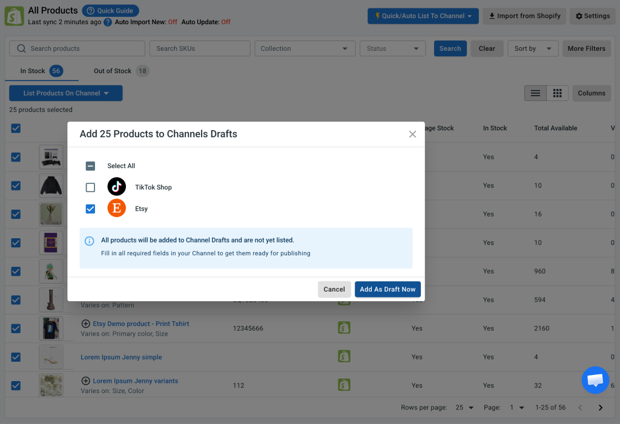Click the Search products input field
The width and height of the screenshot is (620, 424).
(77, 48)
